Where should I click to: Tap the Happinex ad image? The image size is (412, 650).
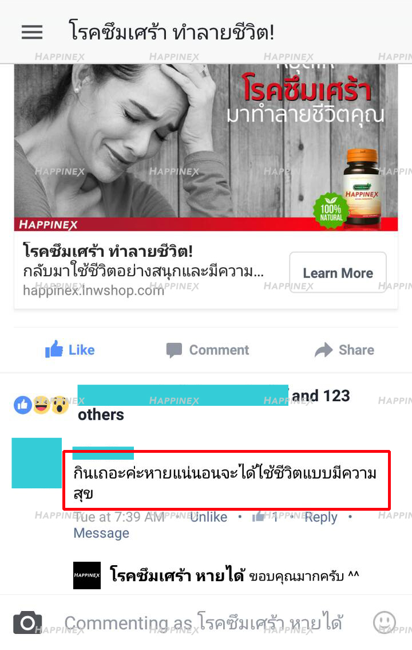coord(206,147)
